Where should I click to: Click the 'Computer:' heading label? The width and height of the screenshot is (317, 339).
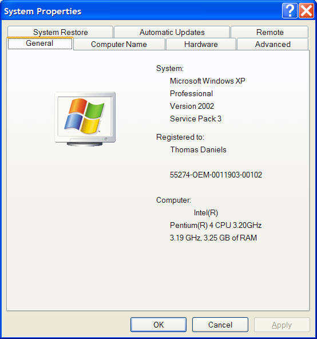click(x=173, y=200)
